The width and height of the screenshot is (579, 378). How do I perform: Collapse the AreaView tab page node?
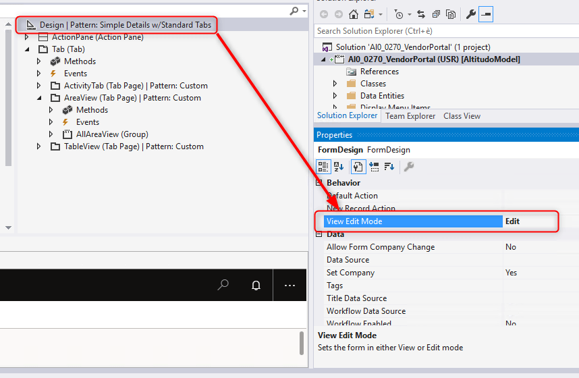pyautogui.click(x=39, y=98)
